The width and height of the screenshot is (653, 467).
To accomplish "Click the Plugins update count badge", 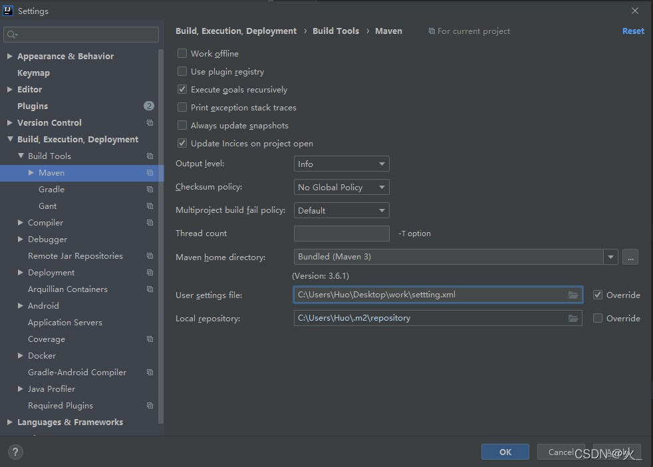I will (x=149, y=106).
